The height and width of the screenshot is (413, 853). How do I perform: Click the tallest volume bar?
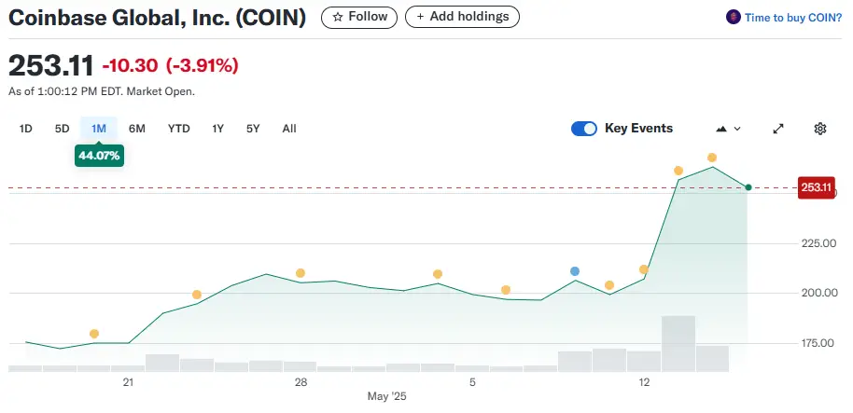[678, 343]
